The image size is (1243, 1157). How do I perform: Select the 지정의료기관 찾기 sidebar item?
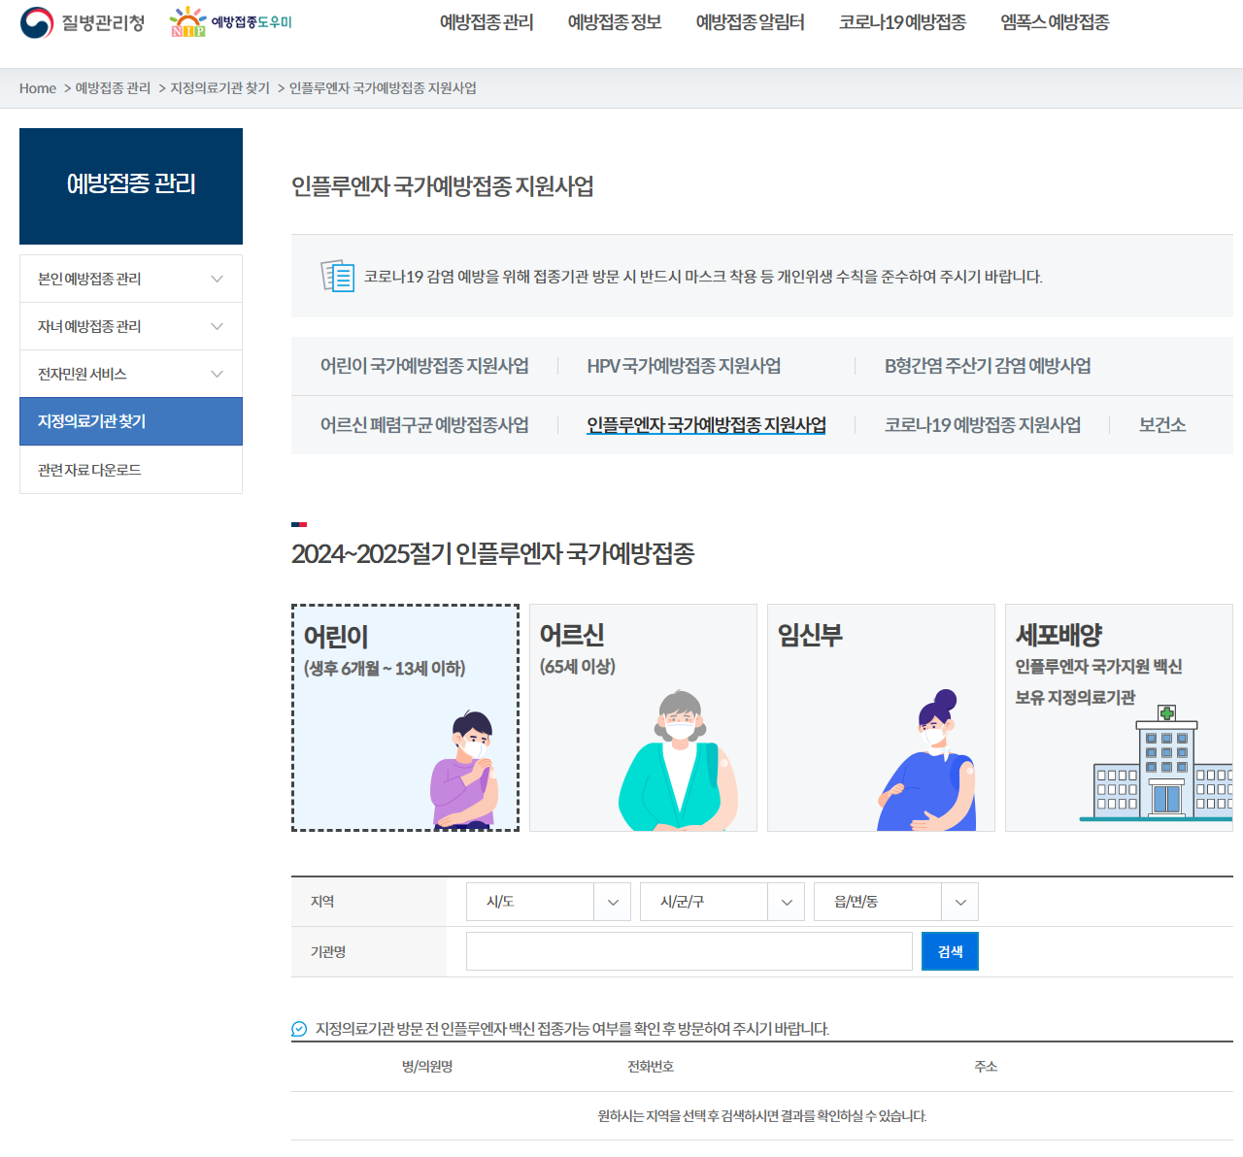point(130,421)
